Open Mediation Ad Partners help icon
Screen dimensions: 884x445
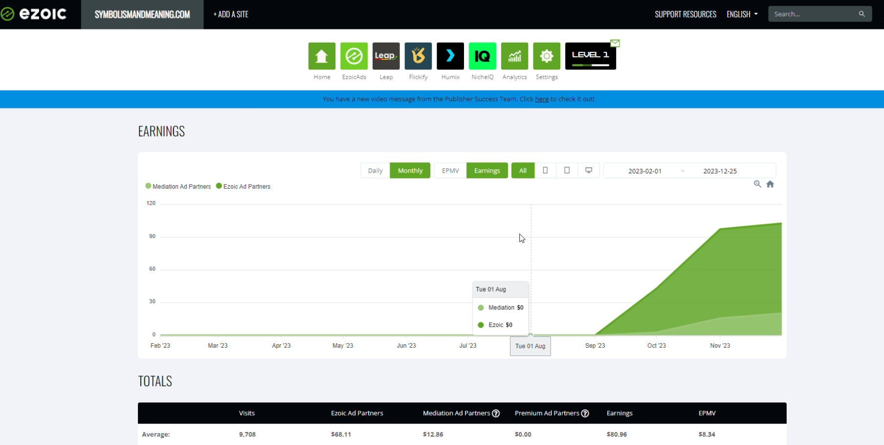click(x=496, y=413)
